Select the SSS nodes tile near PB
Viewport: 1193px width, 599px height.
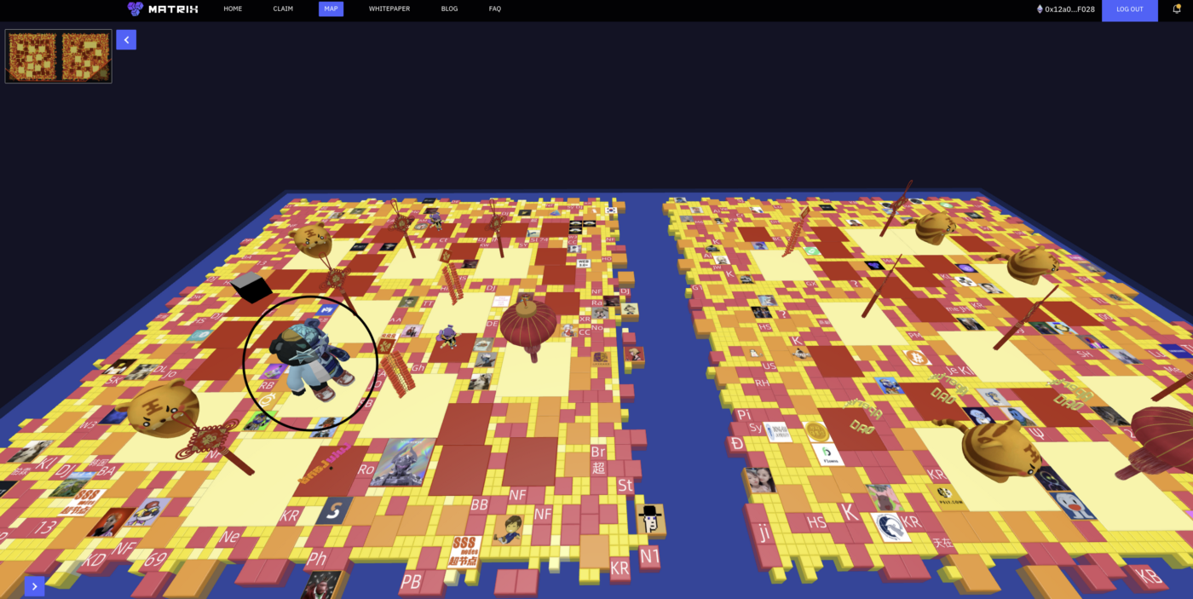tap(464, 551)
